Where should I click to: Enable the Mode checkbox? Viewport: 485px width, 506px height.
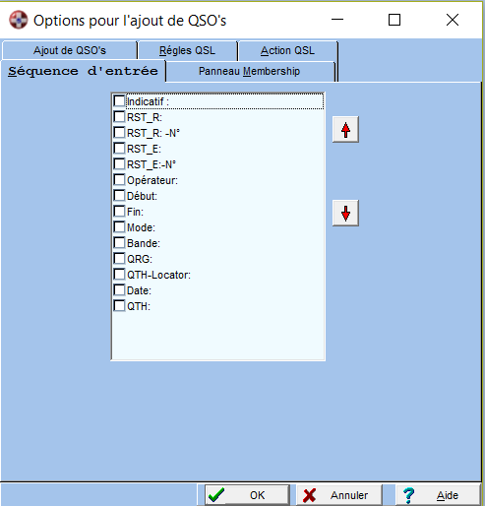(x=119, y=227)
